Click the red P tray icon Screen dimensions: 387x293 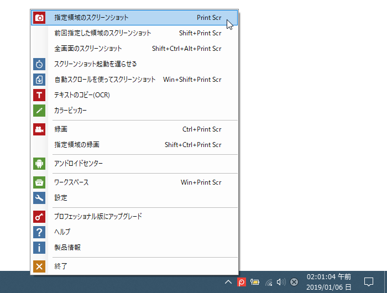pos(242,282)
